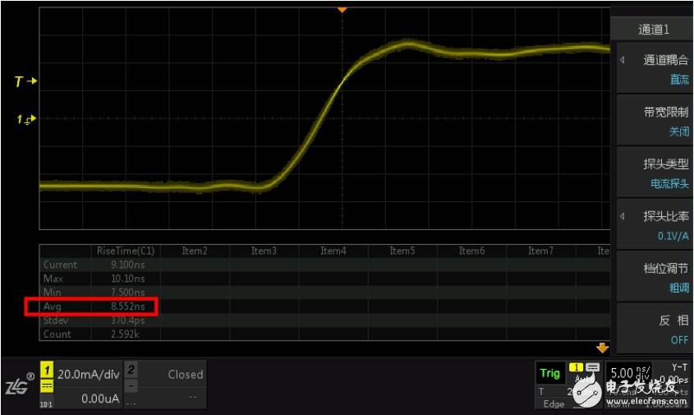Click the Closed channel 2 status

[x=185, y=374]
